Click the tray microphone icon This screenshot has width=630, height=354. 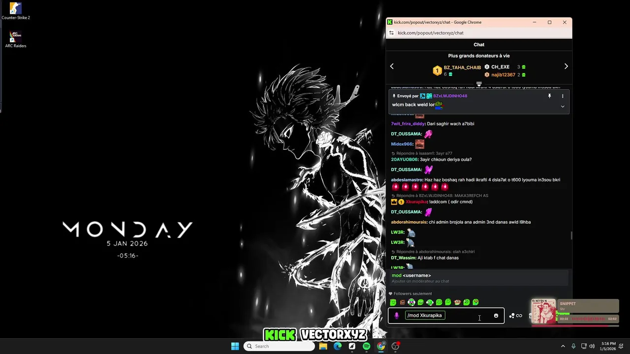click(573, 346)
